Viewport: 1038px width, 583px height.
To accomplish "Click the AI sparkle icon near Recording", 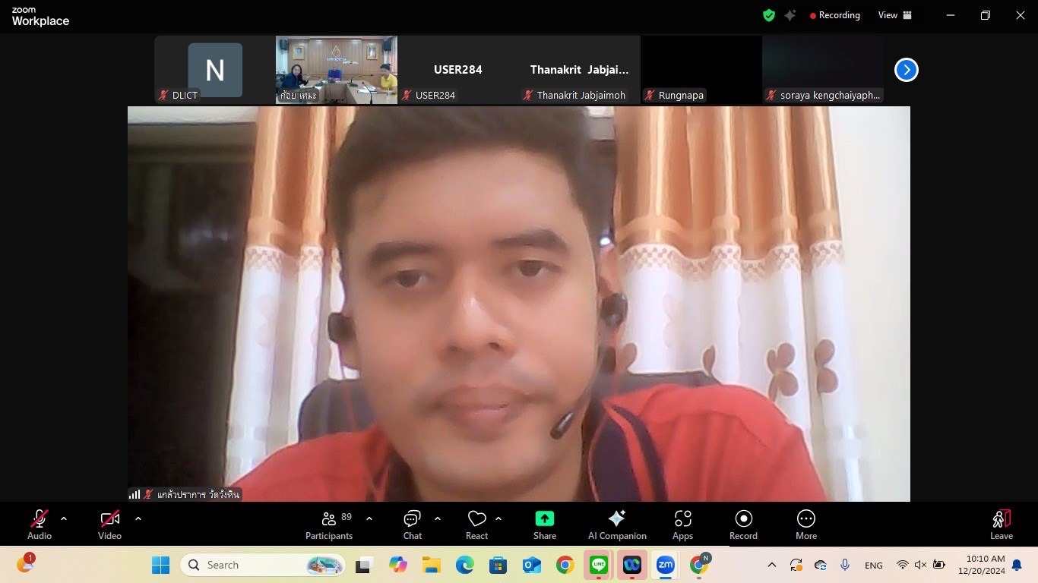I will coord(790,15).
